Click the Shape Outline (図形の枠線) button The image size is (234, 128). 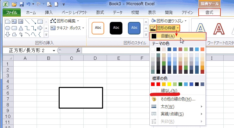165,28
